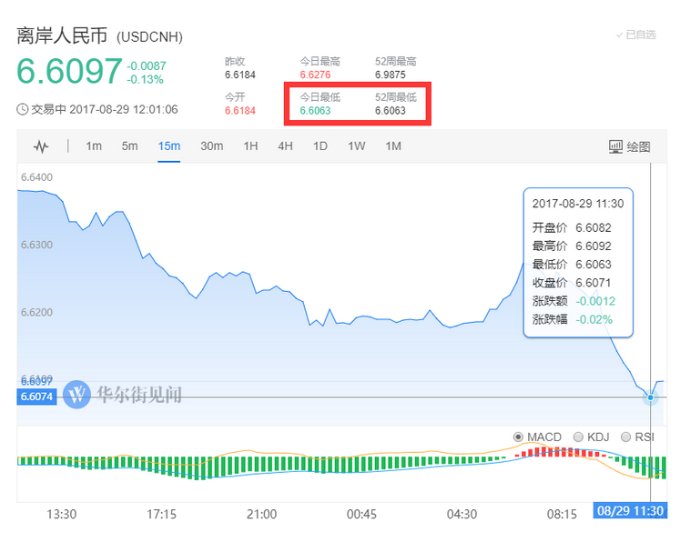This screenshot has height=553, width=680.
Task: Click the chart type waveform icon
Action: [41, 146]
